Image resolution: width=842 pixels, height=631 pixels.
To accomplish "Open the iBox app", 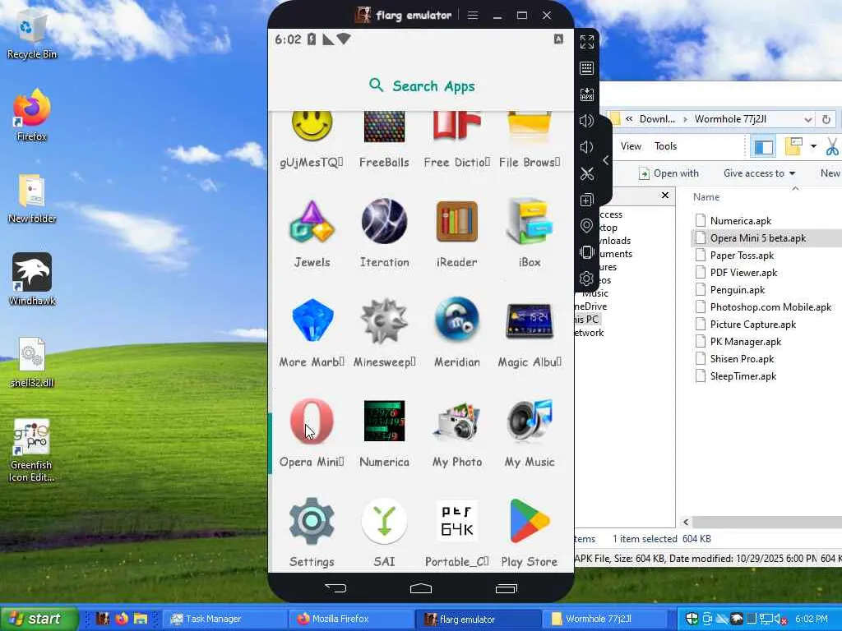I will point(530,234).
